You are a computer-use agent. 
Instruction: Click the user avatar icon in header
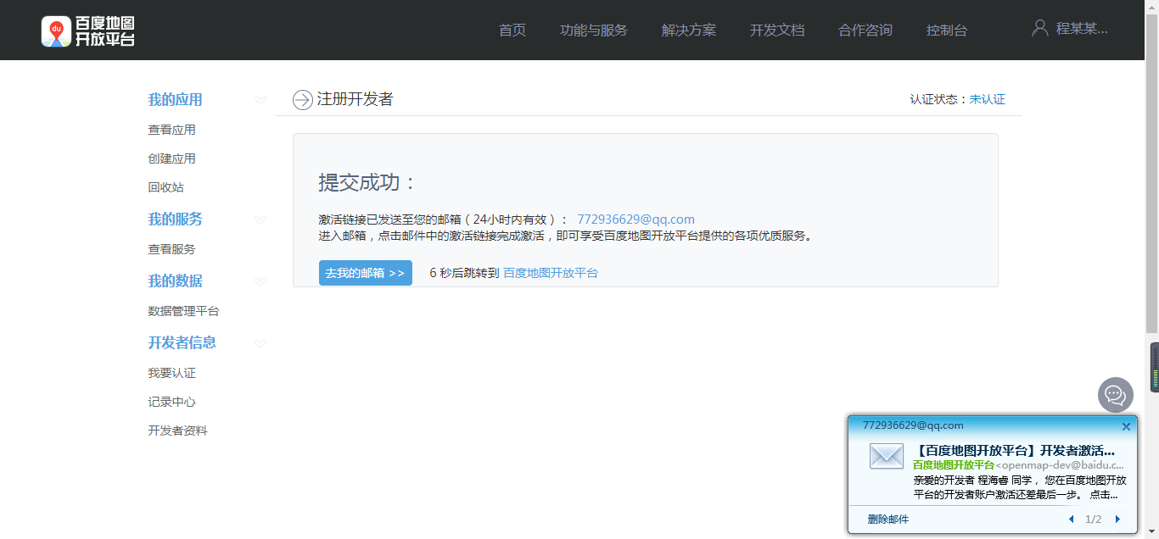tap(1039, 29)
